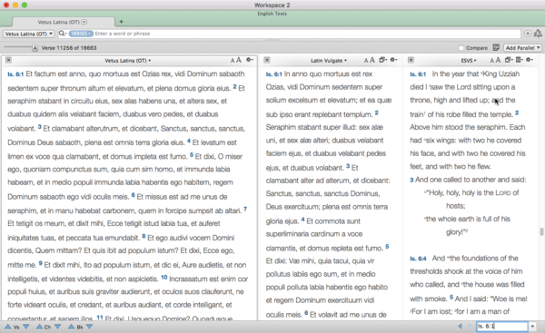
Task: Open pane detach icon in ESVS pane
Action: coord(509,60)
